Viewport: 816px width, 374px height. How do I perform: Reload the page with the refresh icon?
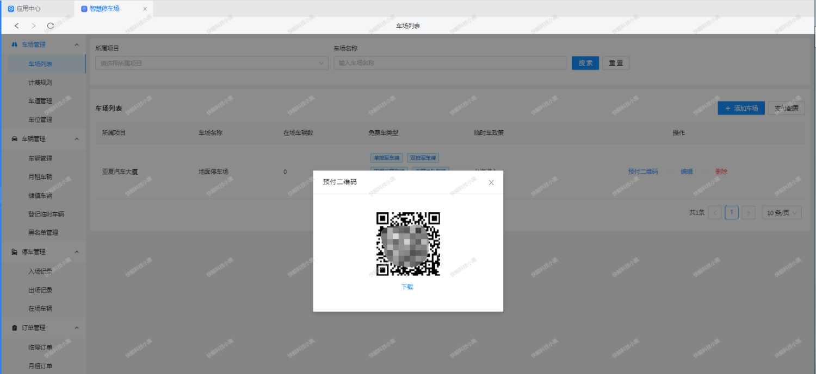[51, 26]
